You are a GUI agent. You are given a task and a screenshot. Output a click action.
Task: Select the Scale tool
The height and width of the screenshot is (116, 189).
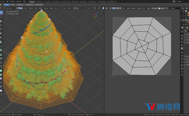(x=1, y=33)
